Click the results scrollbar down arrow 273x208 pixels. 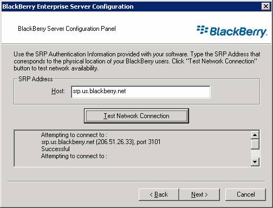coord(255,162)
